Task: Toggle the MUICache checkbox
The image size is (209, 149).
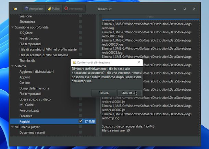Action: pos(81,104)
